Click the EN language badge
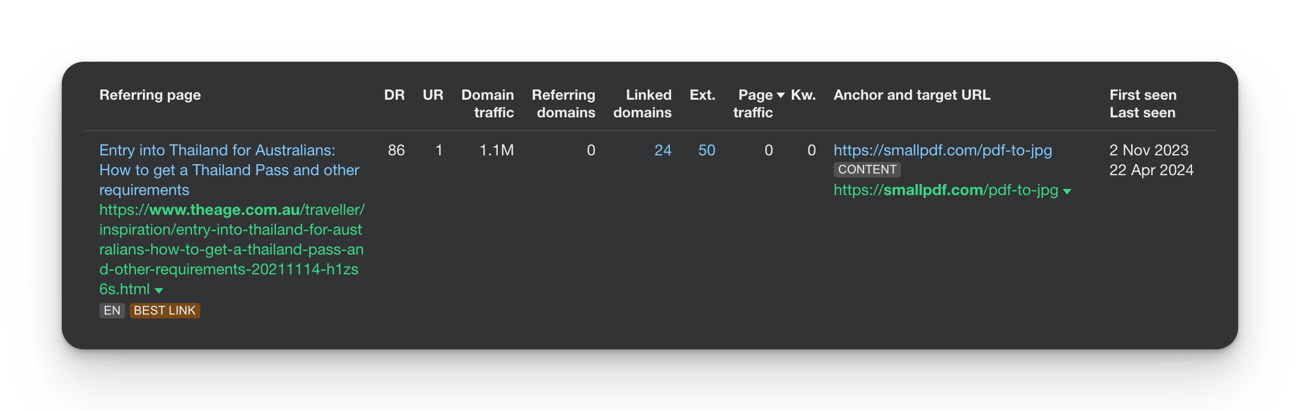Viewport: 1300px width, 411px height. (x=112, y=311)
